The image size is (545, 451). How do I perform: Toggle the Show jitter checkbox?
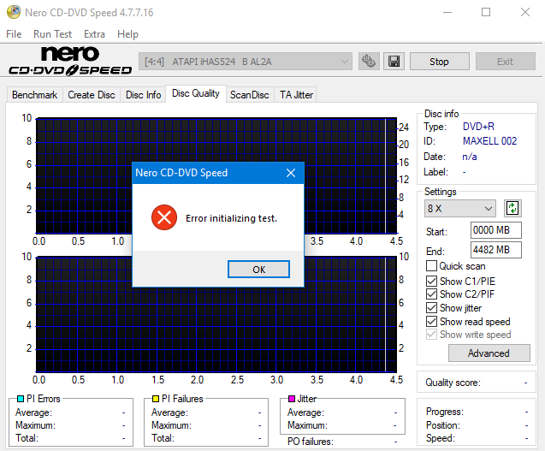click(x=431, y=308)
